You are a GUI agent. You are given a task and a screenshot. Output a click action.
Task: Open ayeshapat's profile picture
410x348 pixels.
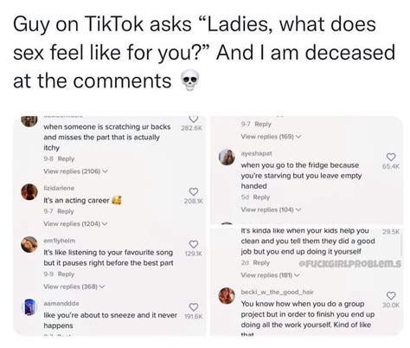tap(227, 158)
